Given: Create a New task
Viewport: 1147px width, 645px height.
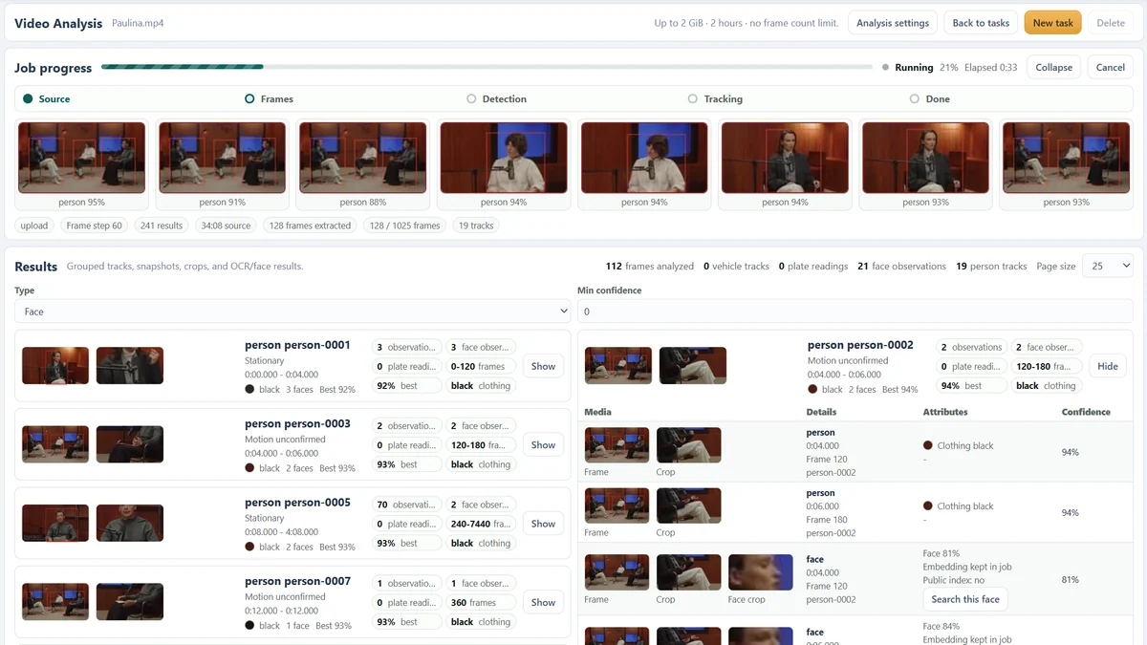Looking at the screenshot, I should click(x=1052, y=23).
